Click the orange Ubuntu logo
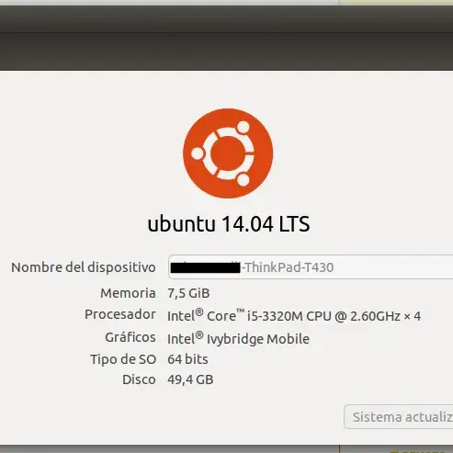The height and width of the screenshot is (453, 453). point(228,153)
